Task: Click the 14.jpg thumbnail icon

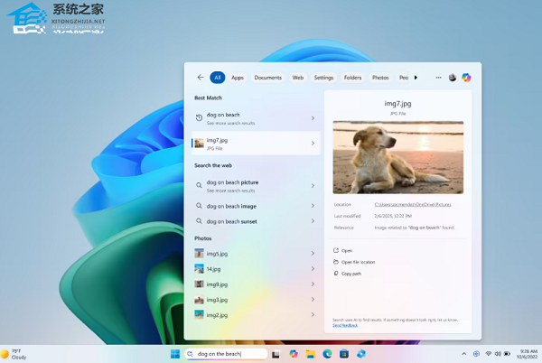Action: (199, 268)
